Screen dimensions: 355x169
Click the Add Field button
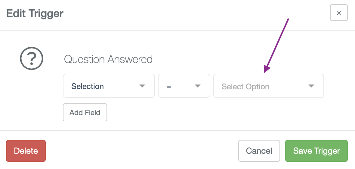click(85, 112)
